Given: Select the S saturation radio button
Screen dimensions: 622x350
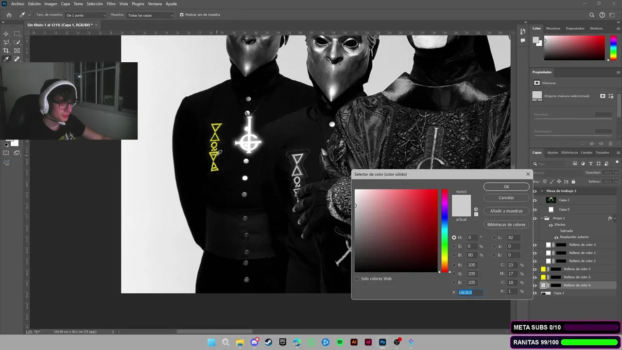Looking at the screenshot, I should click(454, 246).
